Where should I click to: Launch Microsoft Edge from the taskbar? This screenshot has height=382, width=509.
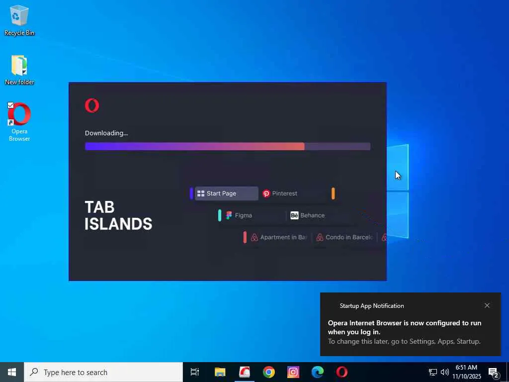(x=318, y=372)
